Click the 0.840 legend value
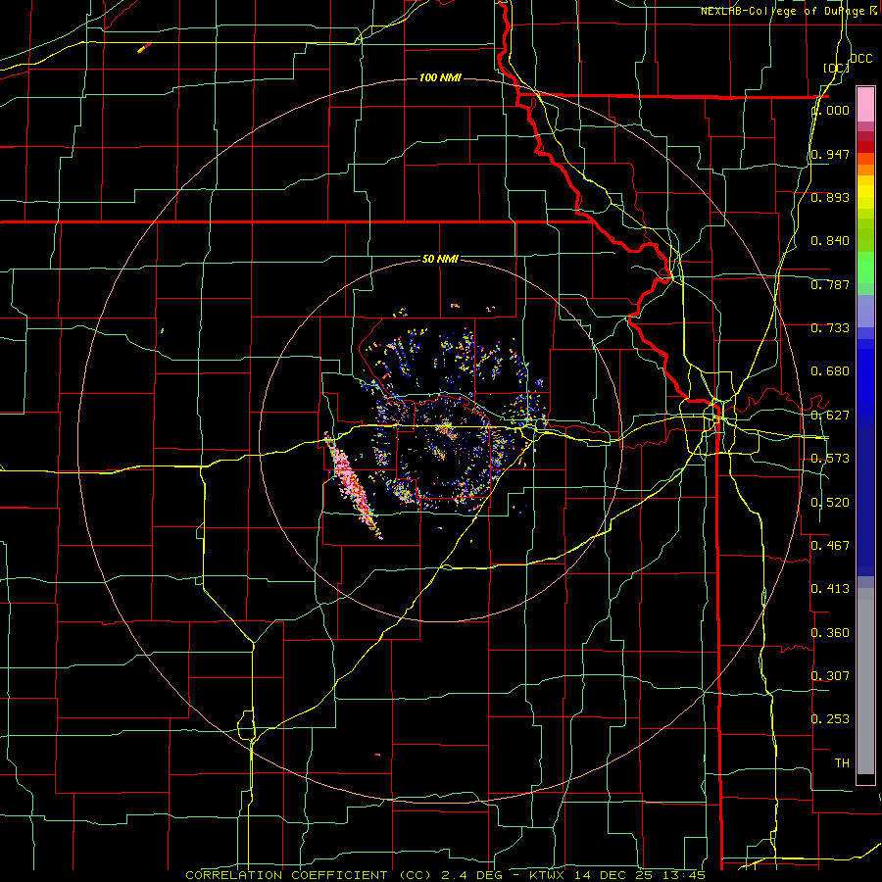 pos(830,241)
